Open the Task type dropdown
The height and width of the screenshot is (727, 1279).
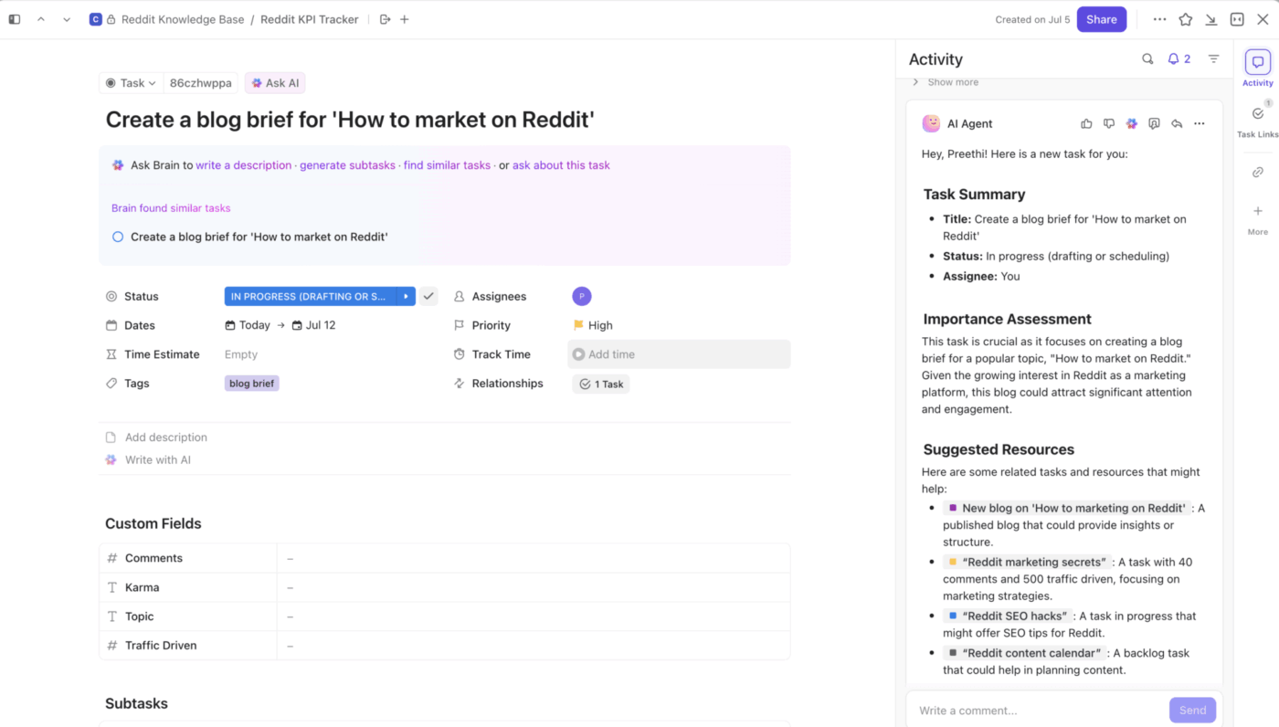coord(131,82)
